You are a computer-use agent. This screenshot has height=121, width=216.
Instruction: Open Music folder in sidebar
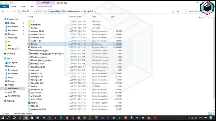pyautogui.click(x=9, y=77)
